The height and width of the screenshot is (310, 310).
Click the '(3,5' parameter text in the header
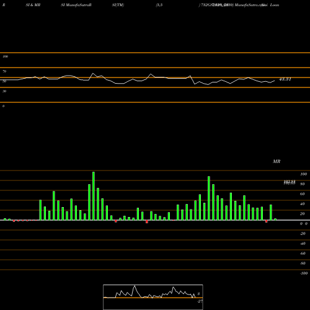click(x=159, y=5)
